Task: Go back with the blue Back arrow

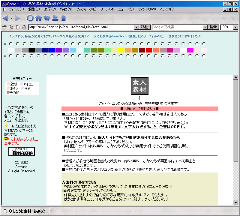Action: (5, 18)
